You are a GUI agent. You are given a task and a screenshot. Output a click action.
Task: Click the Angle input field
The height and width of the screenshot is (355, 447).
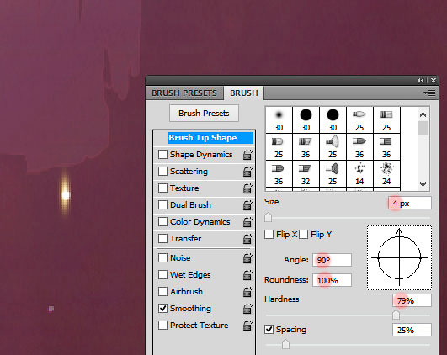pyautogui.click(x=333, y=260)
